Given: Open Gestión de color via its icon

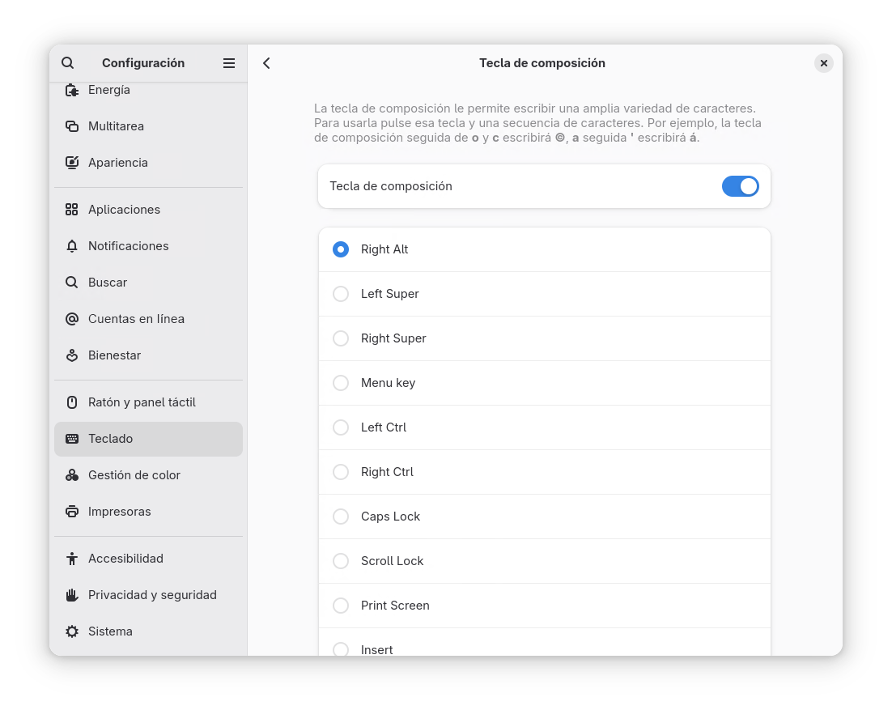Looking at the screenshot, I should 71,474.
